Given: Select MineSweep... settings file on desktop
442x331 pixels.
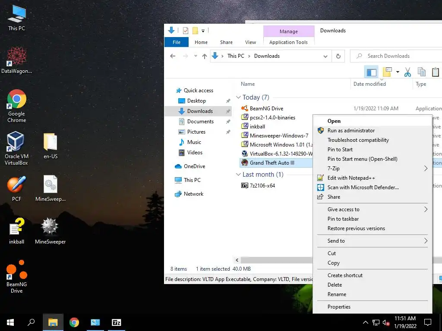Looking at the screenshot, I should (x=51, y=189).
